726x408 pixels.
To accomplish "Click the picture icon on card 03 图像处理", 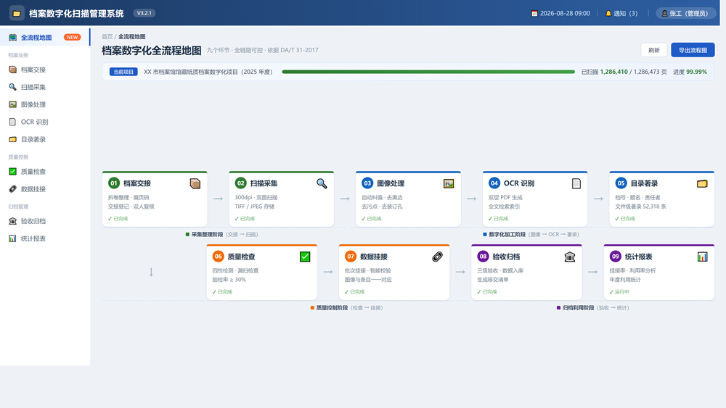I will click(449, 183).
